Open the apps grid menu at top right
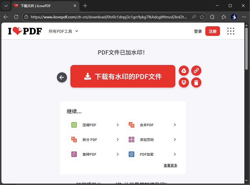This screenshot has width=250, height=185. (x=231, y=31)
